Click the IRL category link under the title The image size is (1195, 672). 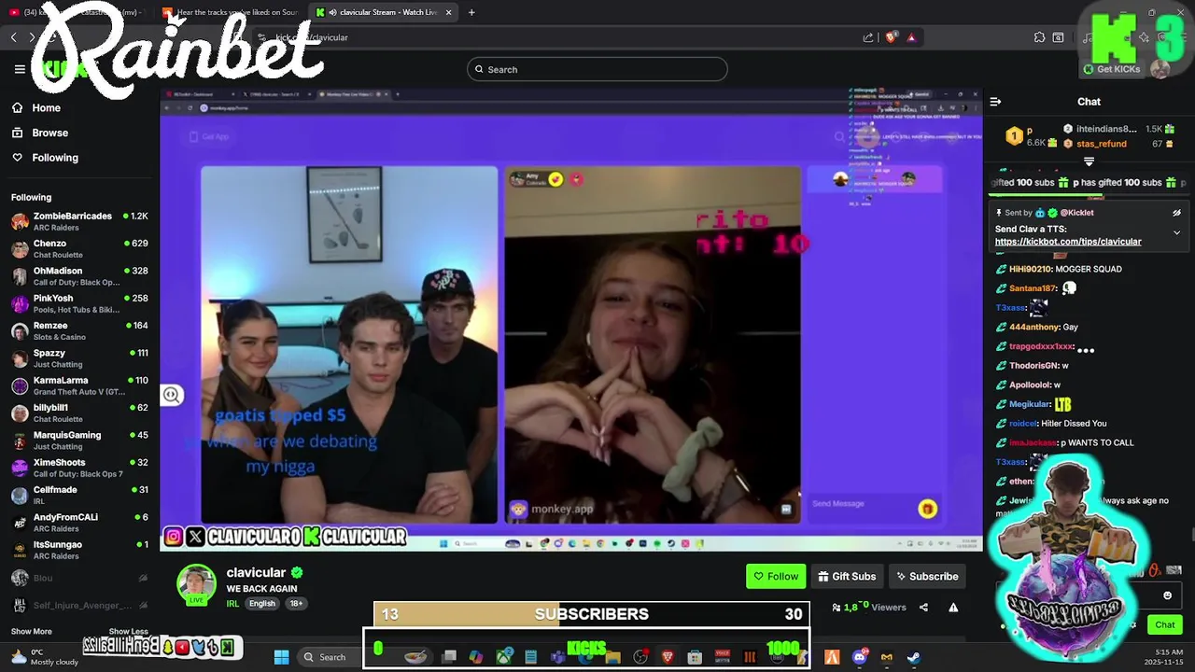point(232,604)
